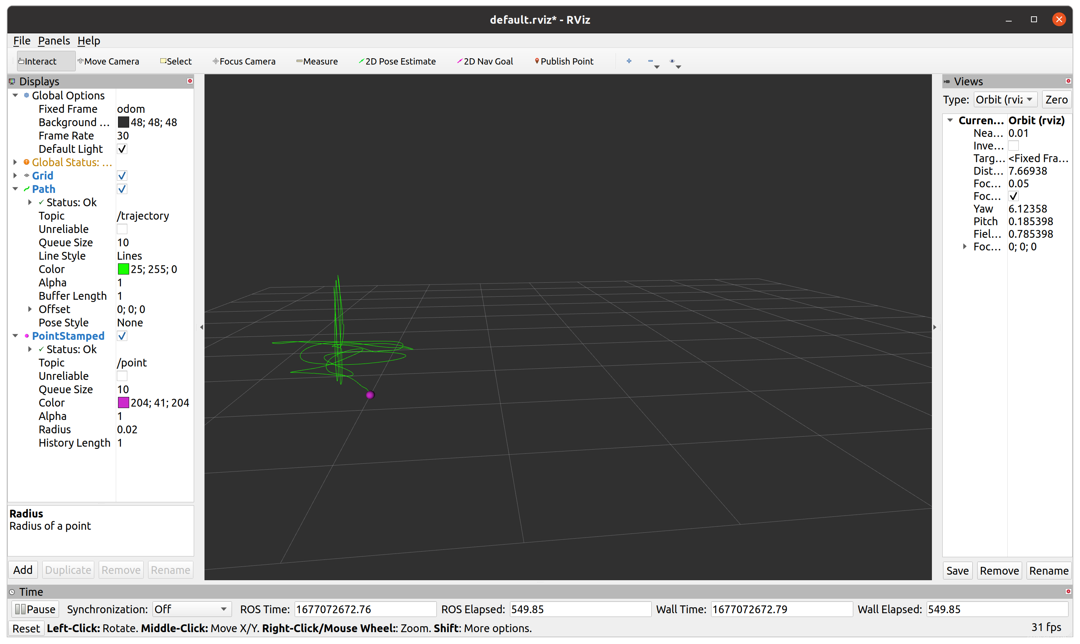Viewport: 1080px width, 644px height.
Task: Click the /trajectory topic value
Action: point(143,216)
